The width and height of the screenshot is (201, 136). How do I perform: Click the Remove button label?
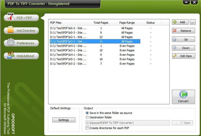(186, 31)
